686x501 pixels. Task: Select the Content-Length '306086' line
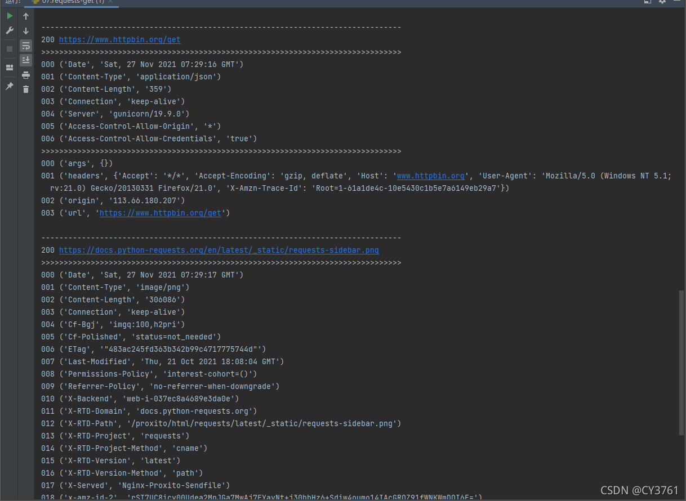(x=113, y=300)
